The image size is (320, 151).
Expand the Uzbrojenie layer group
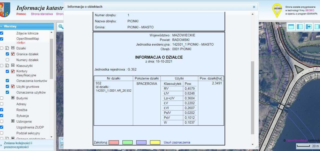(x=13, y=121)
